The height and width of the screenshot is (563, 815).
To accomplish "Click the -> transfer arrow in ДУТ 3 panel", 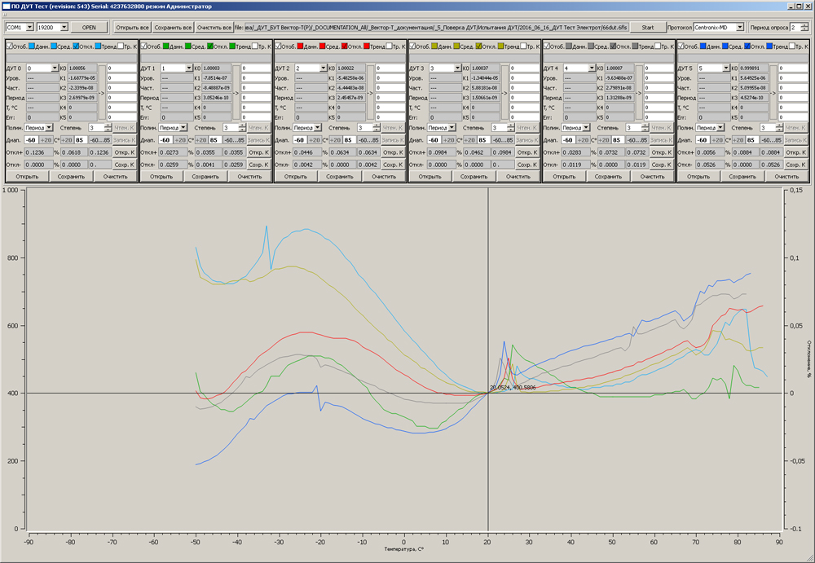I will pos(504,94).
